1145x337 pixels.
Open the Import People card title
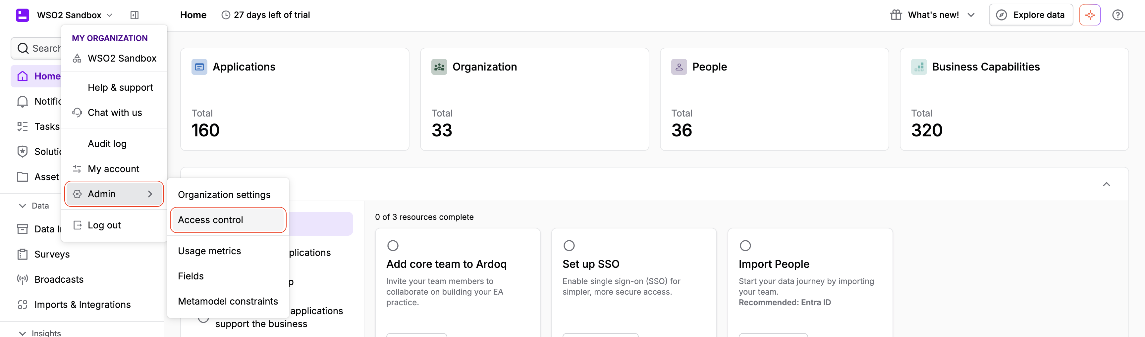(774, 264)
